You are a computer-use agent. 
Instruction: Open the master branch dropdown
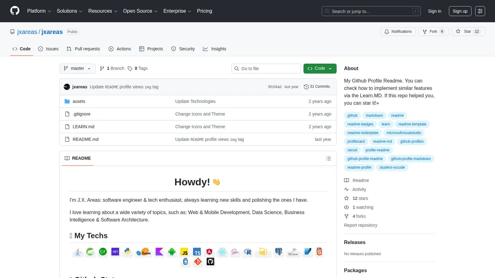coord(77,69)
